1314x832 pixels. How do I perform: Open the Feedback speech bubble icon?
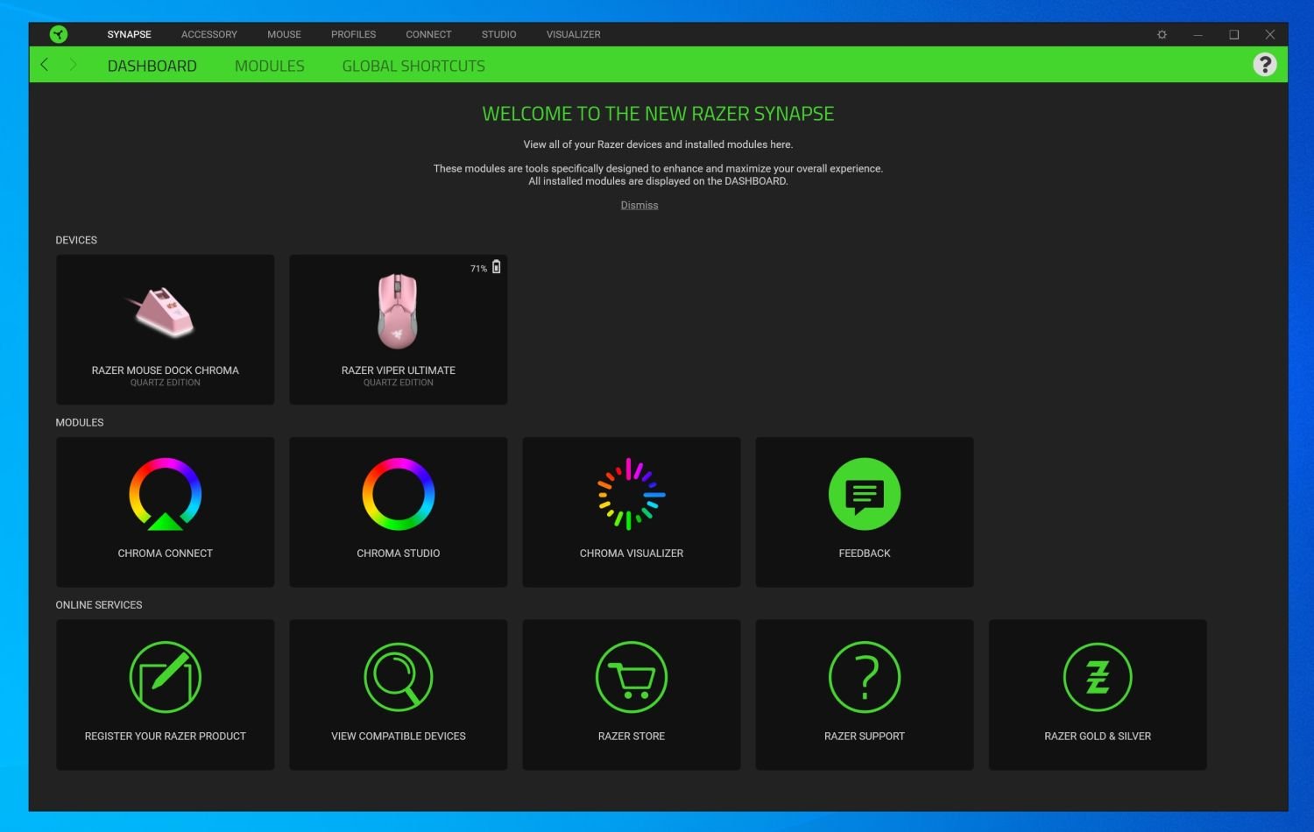[x=865, y=494]
